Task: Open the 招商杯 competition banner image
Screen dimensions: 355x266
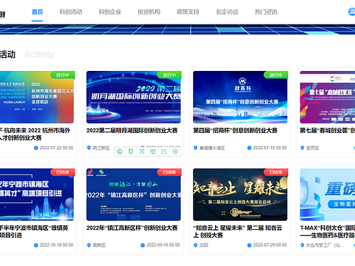Action: click(x=240, y=97)
